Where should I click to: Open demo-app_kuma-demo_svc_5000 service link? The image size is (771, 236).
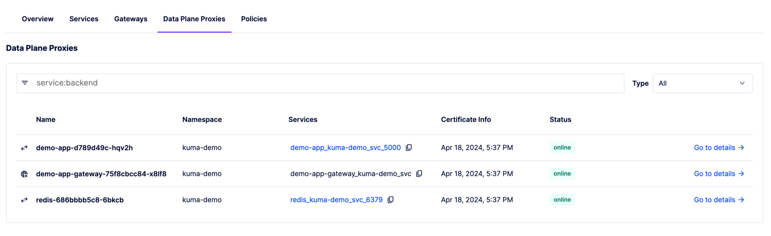345,148
